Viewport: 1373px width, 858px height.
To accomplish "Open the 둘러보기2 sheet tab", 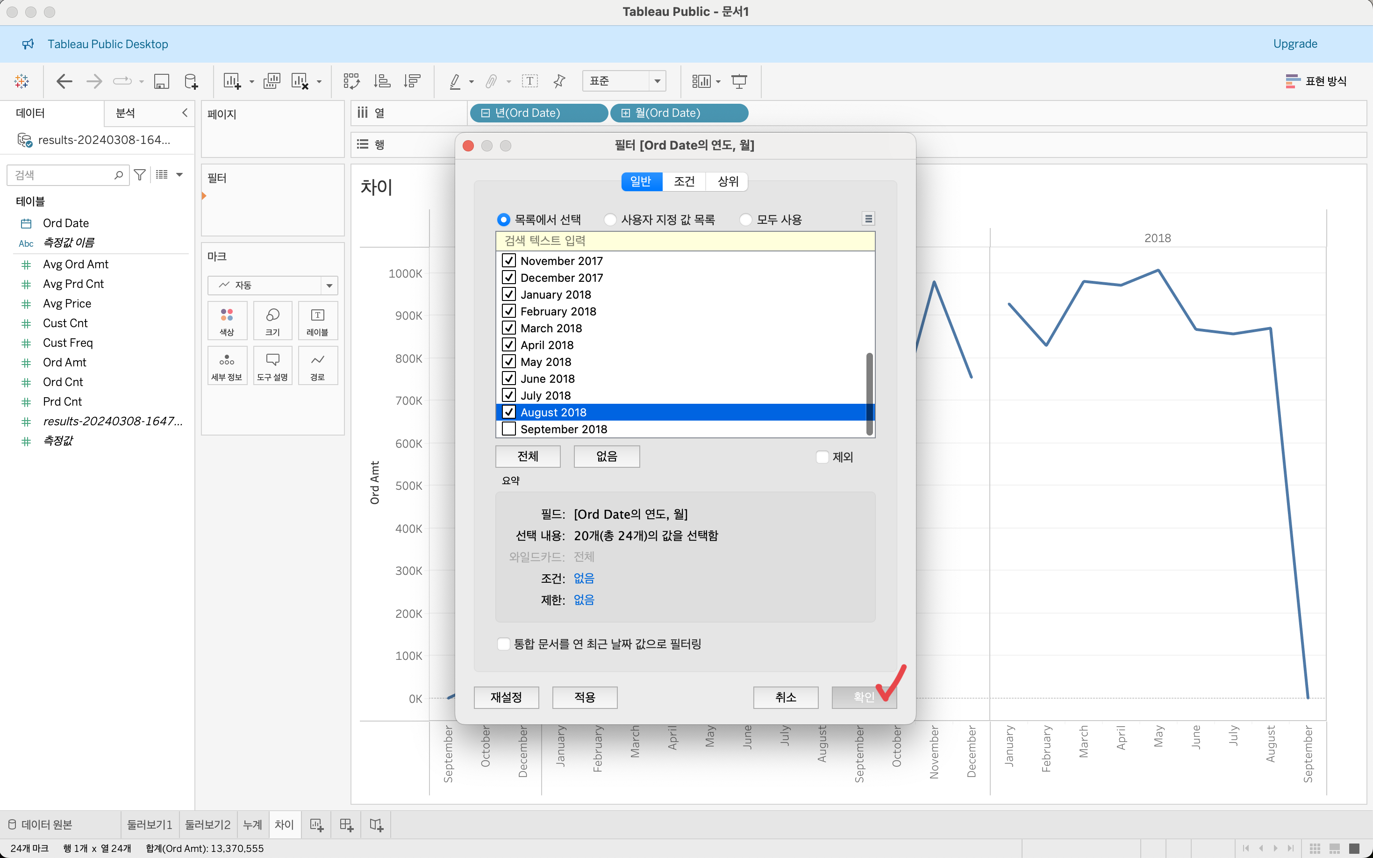I will (x=207, y=824).
